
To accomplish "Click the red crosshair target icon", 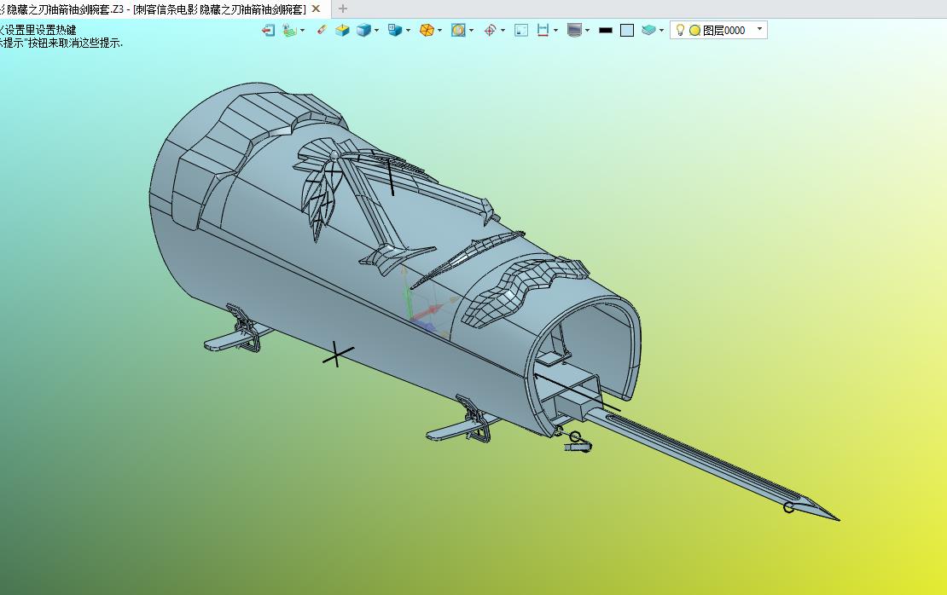I will [x=490, y=30].
